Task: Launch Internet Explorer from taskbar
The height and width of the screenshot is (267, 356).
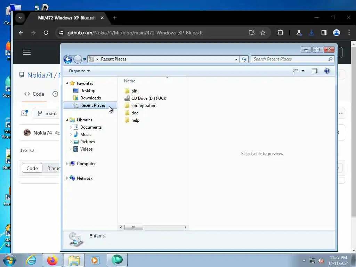Action: pyautogui.click(x=31, y=260)
